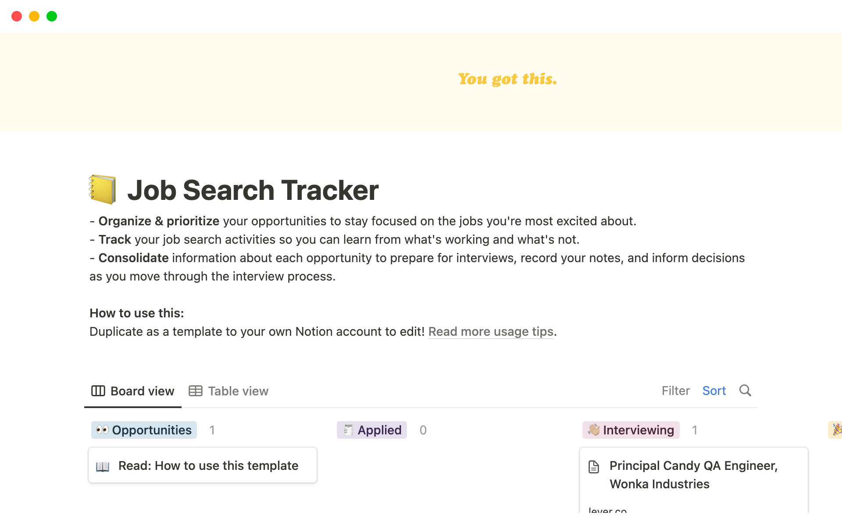Click the yellow notebook page icon

(x=103, y=190)
